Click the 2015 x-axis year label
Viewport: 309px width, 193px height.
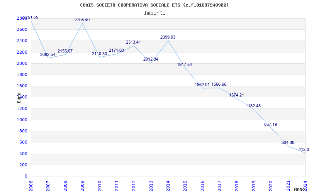[185, 186]
